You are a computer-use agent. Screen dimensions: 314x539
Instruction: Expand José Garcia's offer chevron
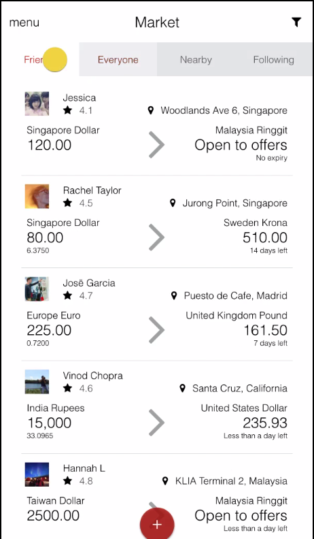click(x=157, y=330)
